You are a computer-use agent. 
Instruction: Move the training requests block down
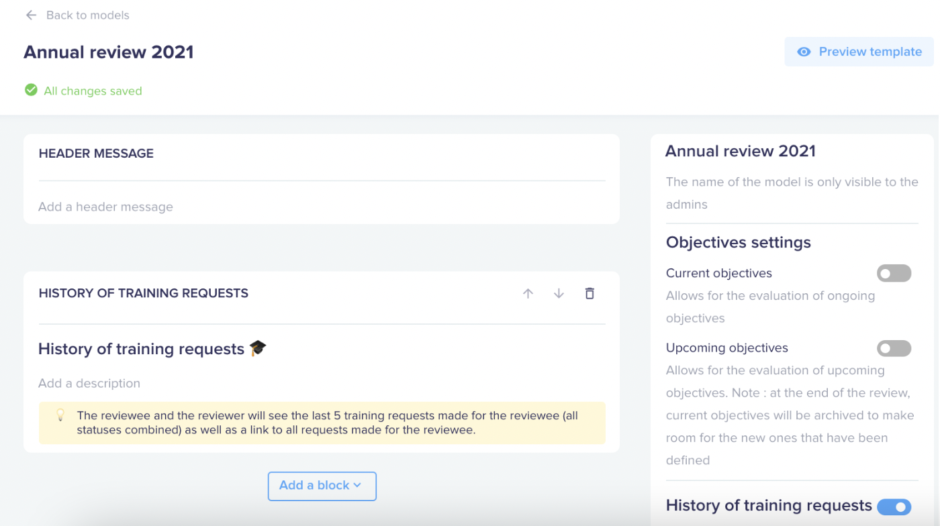click(x=559, y=293)
